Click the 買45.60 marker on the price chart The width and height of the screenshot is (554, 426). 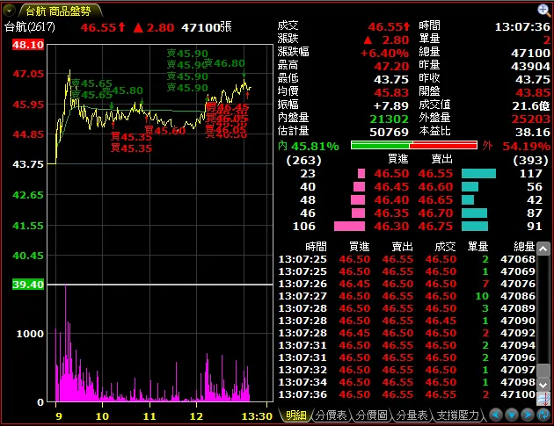click(x=165, y=131)
